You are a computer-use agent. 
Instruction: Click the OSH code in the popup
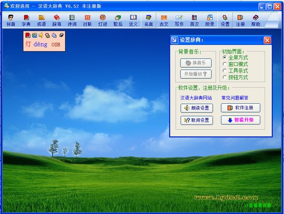click(56, 45)
